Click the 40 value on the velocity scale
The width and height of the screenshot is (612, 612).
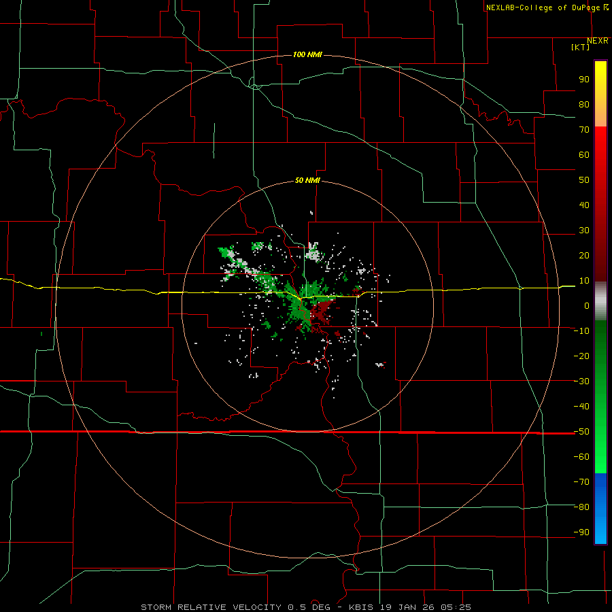coord(584,205)
